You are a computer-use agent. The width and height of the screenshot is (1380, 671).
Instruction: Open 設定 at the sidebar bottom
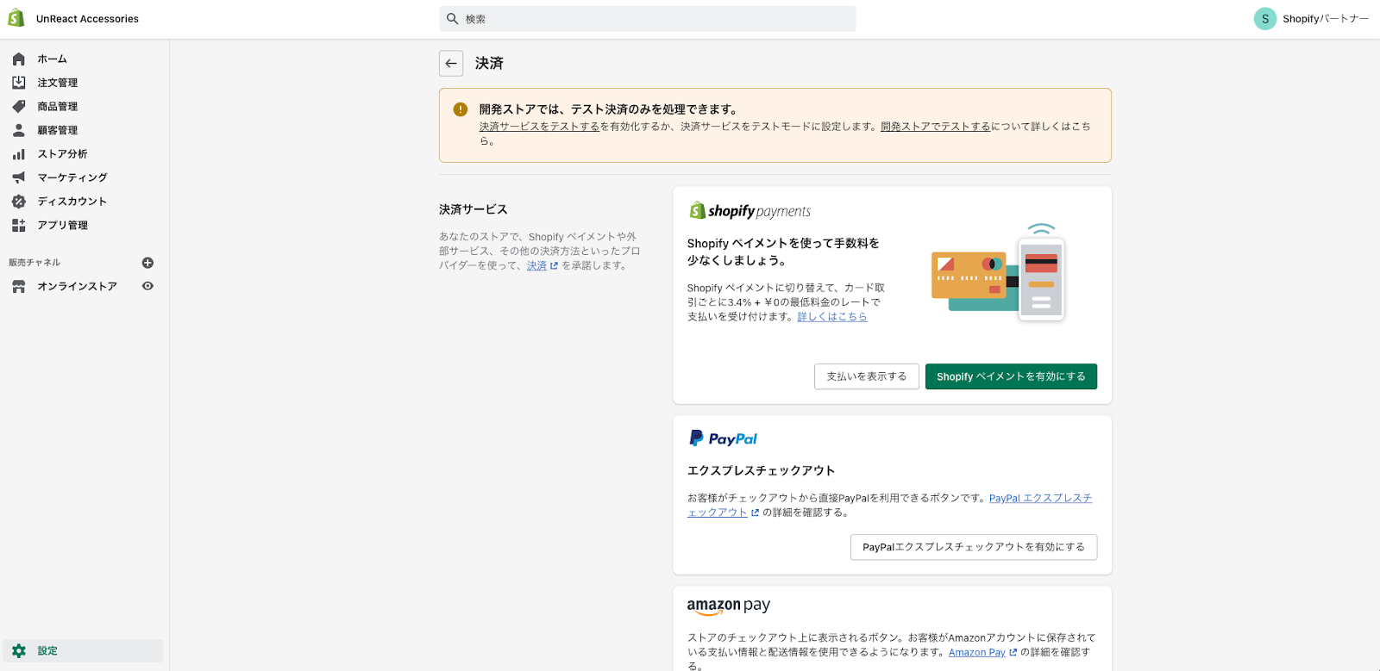pos(83,651)
